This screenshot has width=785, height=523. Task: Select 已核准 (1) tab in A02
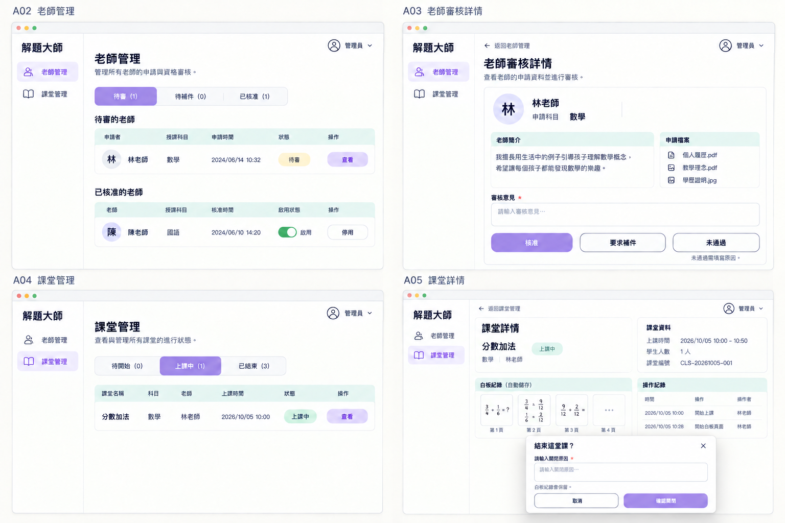(x=255, y=96)
